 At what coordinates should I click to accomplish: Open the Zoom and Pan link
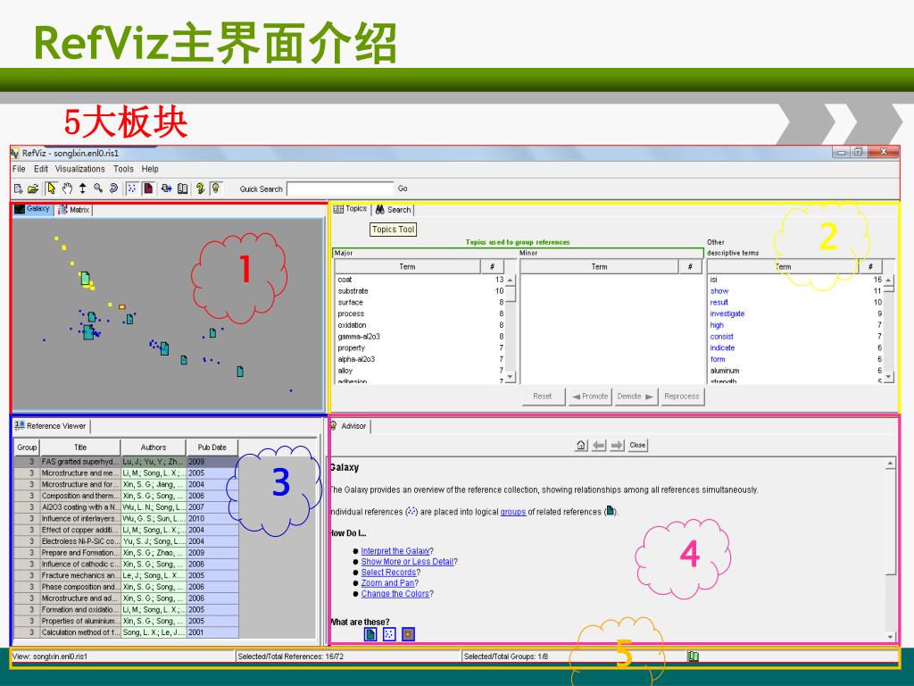tap(387, 582)
